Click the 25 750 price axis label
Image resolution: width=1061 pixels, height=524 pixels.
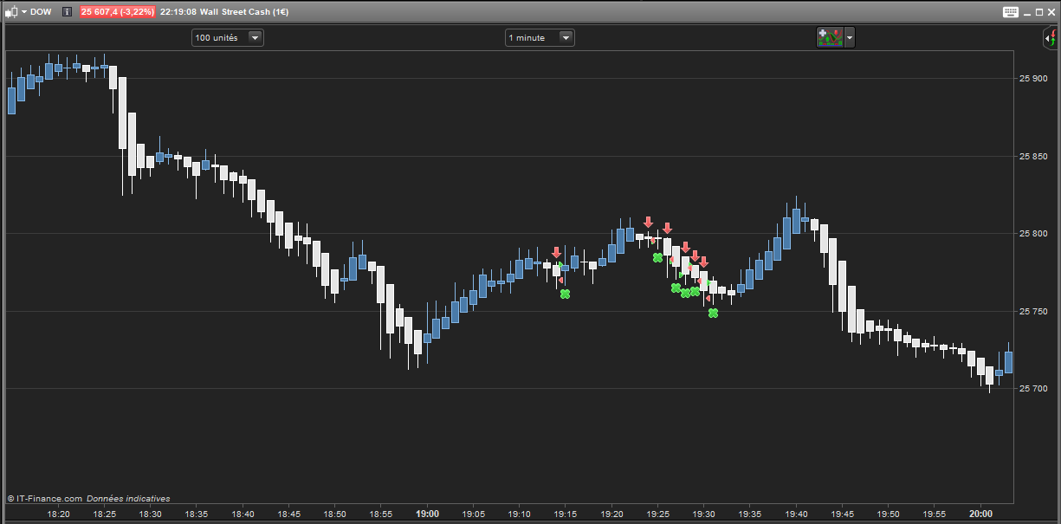coord(1034,311)
